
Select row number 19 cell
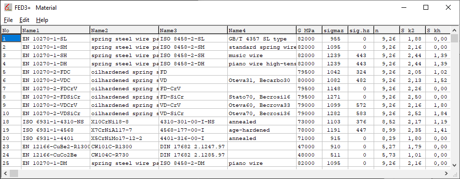coord(11,130)
